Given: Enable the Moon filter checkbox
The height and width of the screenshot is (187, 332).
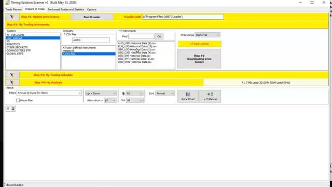Looking at the screenshot, I should (x=18, y=100).
